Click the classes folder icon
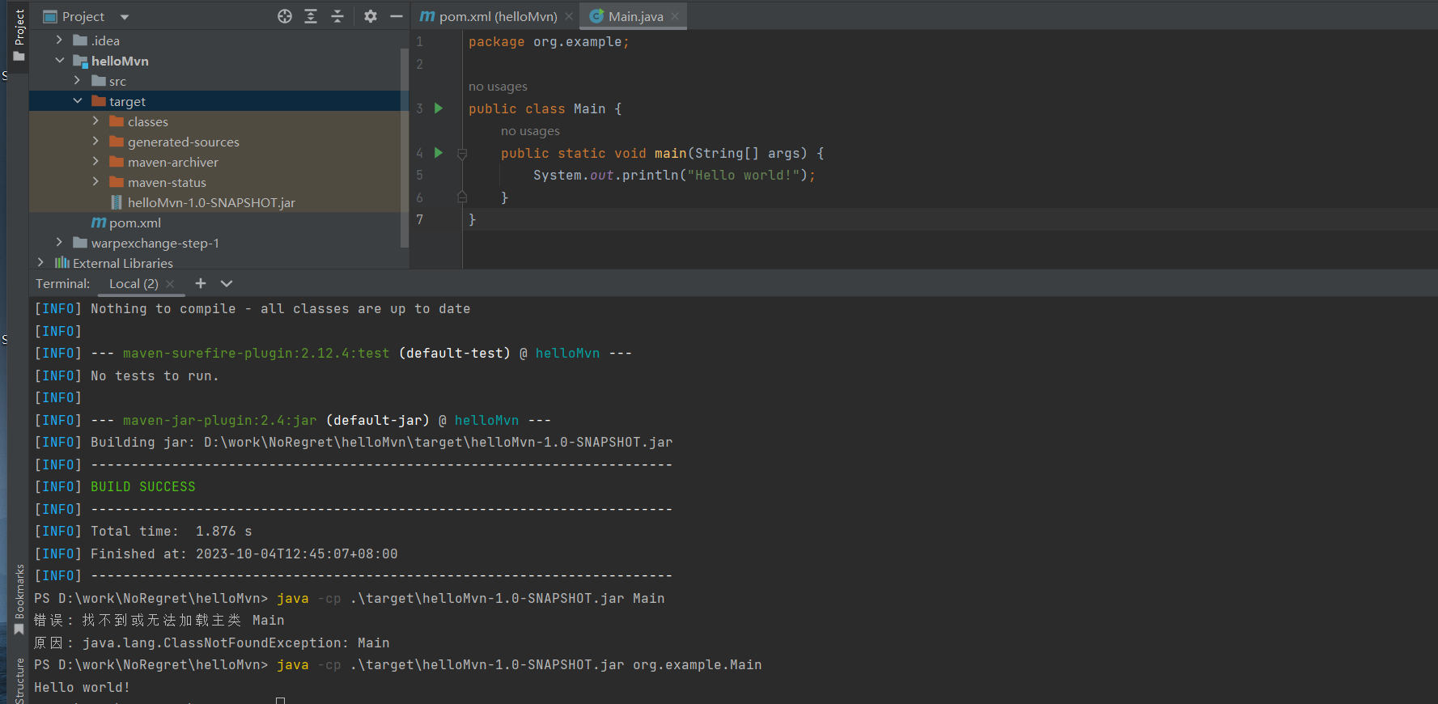 point(117,121)
